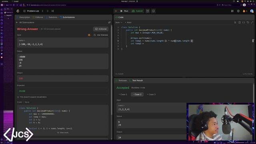
Task: Run the code
Action: click(124, 11)
